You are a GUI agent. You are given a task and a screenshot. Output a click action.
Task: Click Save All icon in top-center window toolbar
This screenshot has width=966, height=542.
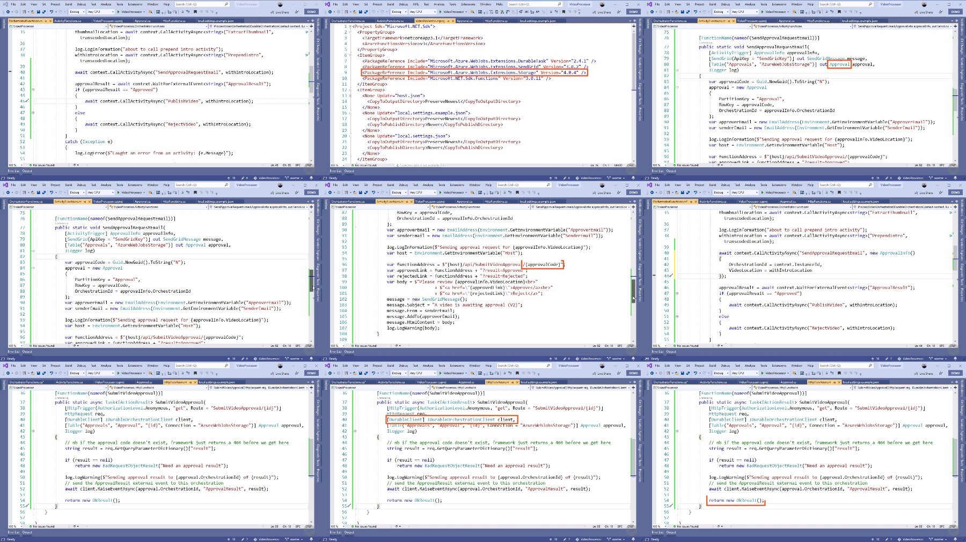point(366,12)
